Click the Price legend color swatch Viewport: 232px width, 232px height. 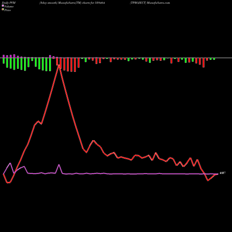3,9
